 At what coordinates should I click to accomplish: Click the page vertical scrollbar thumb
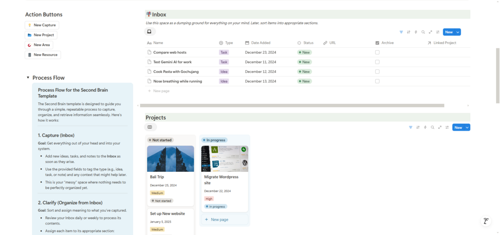tap(498, 76)
